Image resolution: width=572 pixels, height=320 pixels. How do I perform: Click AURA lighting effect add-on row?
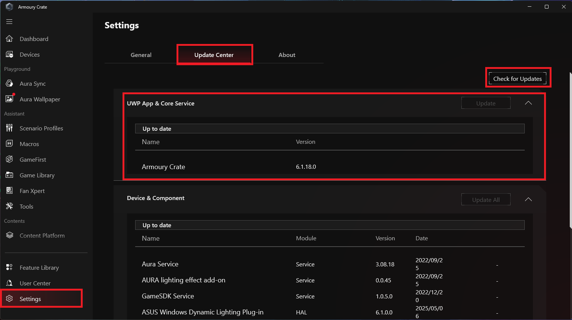330,280
